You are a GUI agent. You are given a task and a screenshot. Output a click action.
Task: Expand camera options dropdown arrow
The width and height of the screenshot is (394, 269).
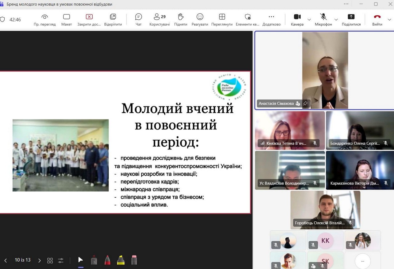[x=309, y=20]
